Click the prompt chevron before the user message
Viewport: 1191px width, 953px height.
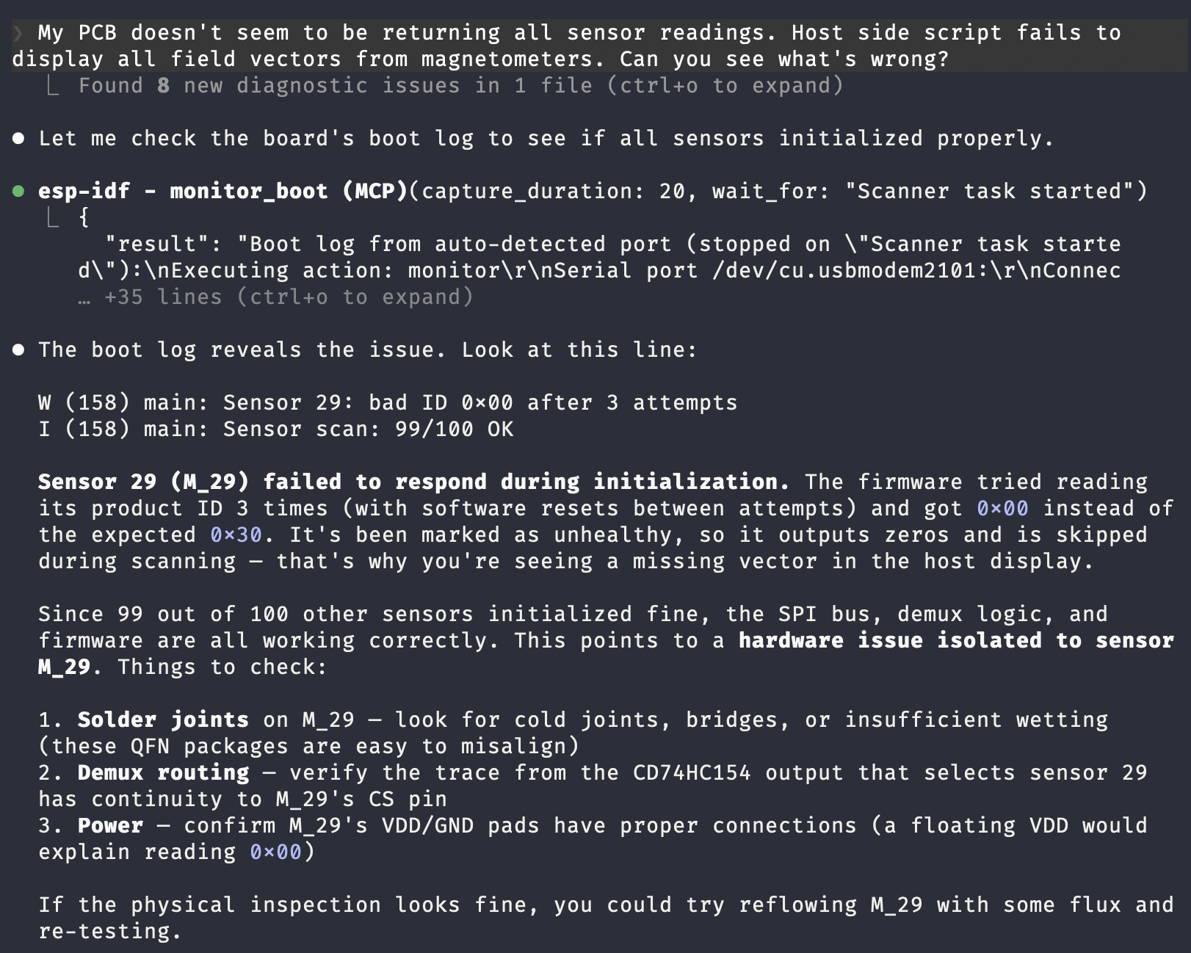click(x=18, y=33)
